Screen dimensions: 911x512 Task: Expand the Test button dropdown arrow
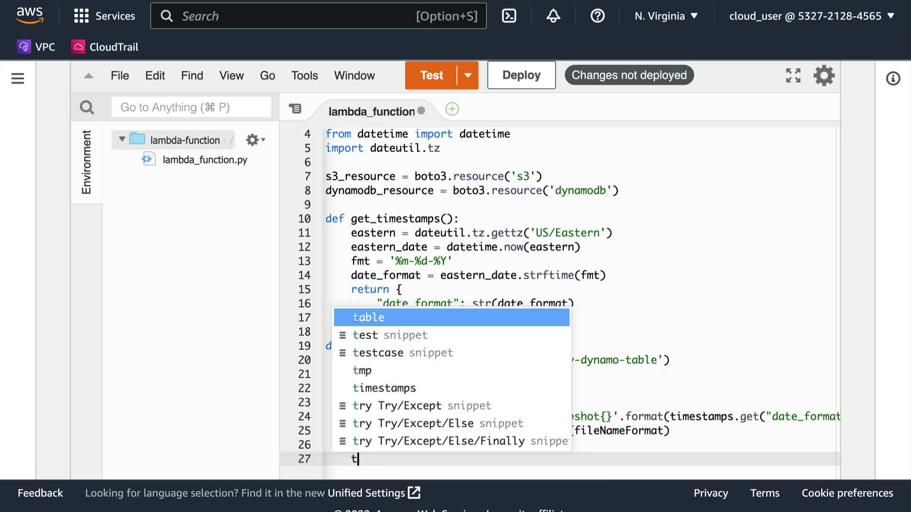468,75
